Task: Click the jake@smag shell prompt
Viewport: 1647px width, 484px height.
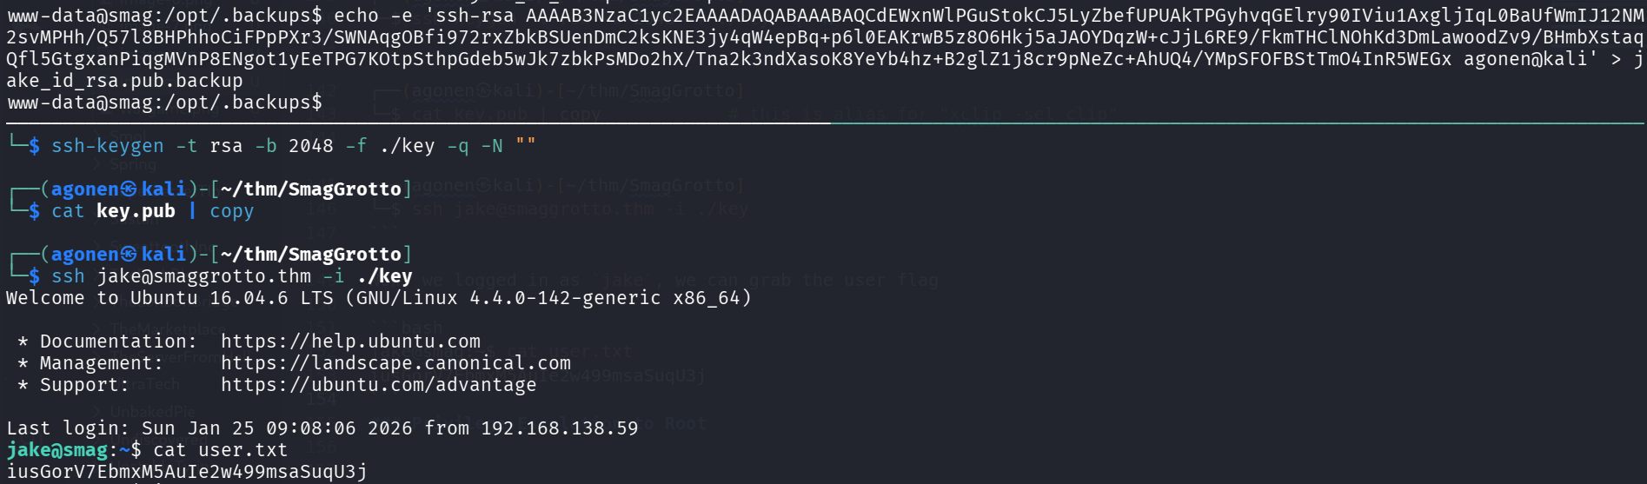Action: point(57,450)
